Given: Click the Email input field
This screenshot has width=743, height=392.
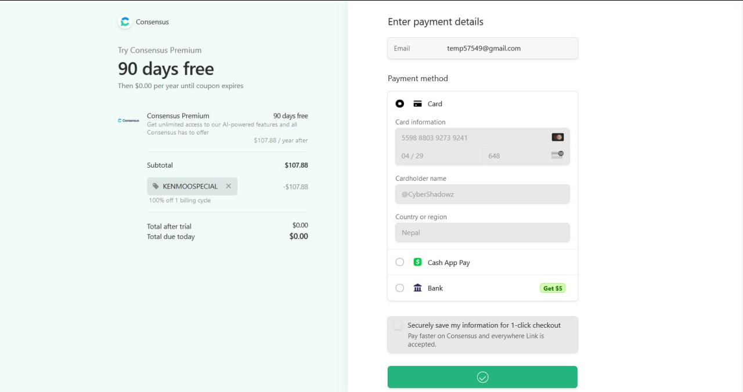Looking at the screenshot, I should pyautogui.click(x=505, y=48).
